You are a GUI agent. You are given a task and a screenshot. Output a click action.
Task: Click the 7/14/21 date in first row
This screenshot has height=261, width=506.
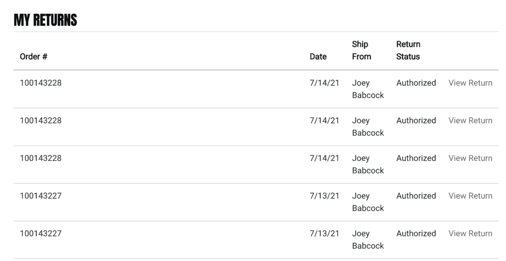[x=324, y=83]
